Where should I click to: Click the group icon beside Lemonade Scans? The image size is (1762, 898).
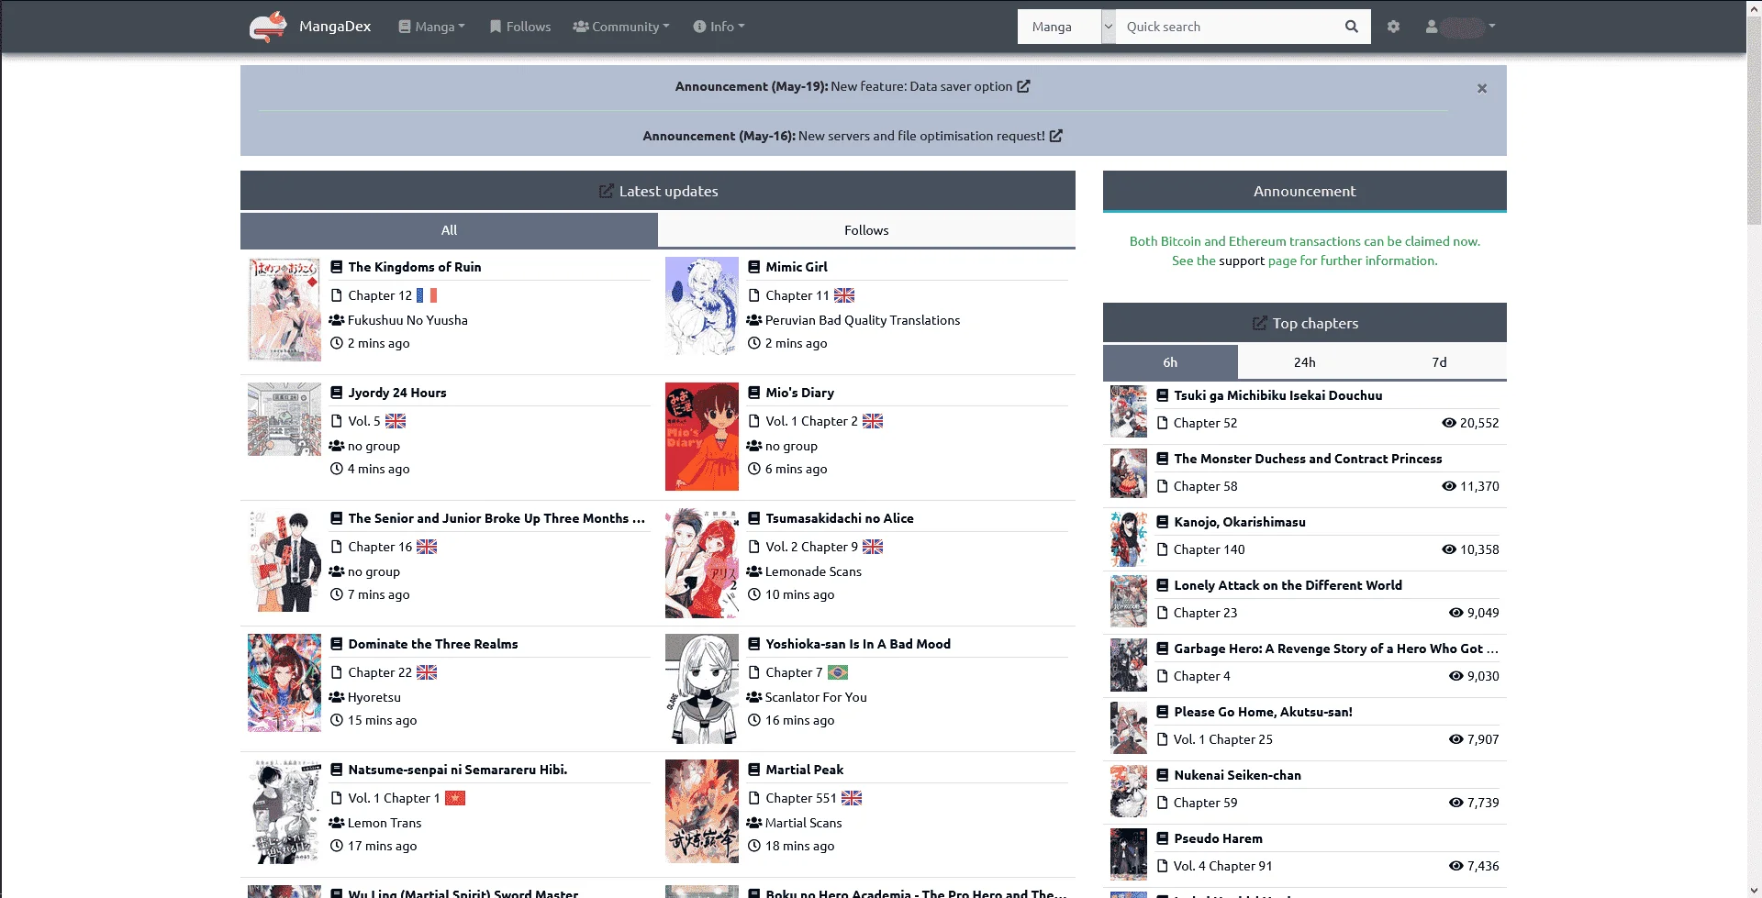(754, 571)
